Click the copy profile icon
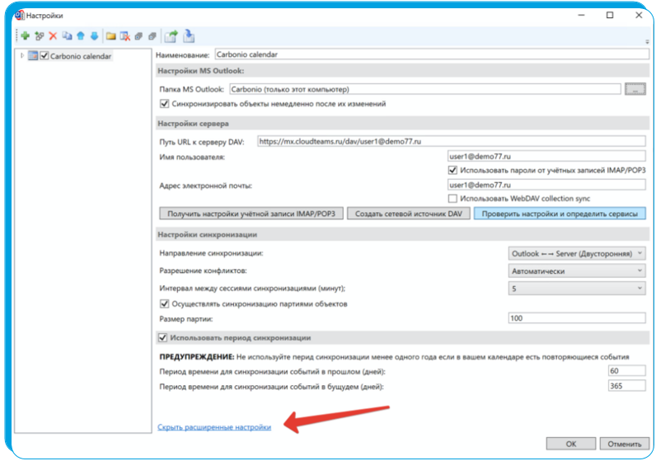 (x=67, y=36)
